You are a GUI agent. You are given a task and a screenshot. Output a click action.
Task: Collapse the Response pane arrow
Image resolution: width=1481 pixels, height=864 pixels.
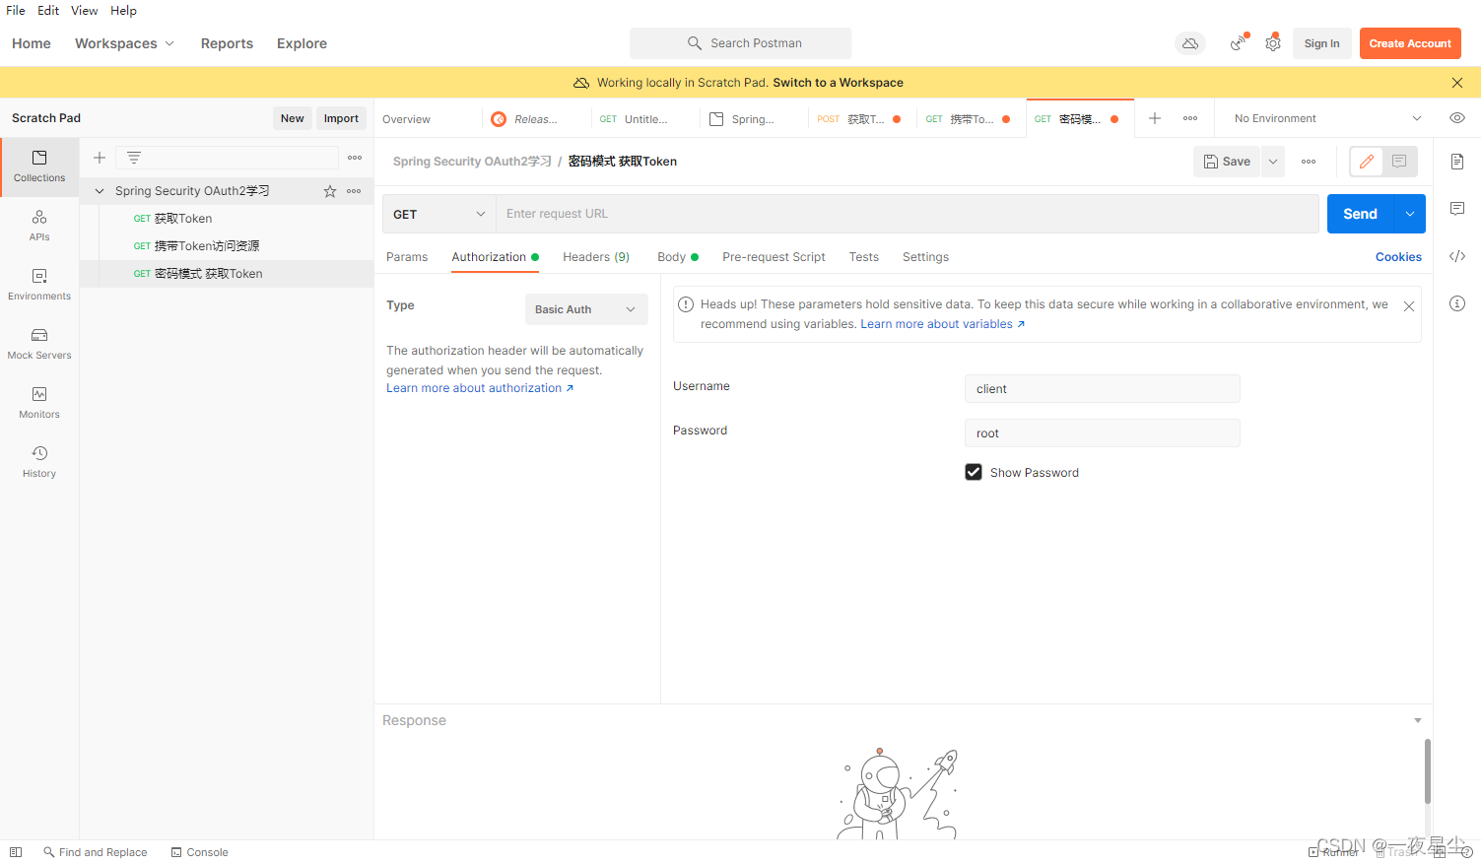click(1418, 721)
